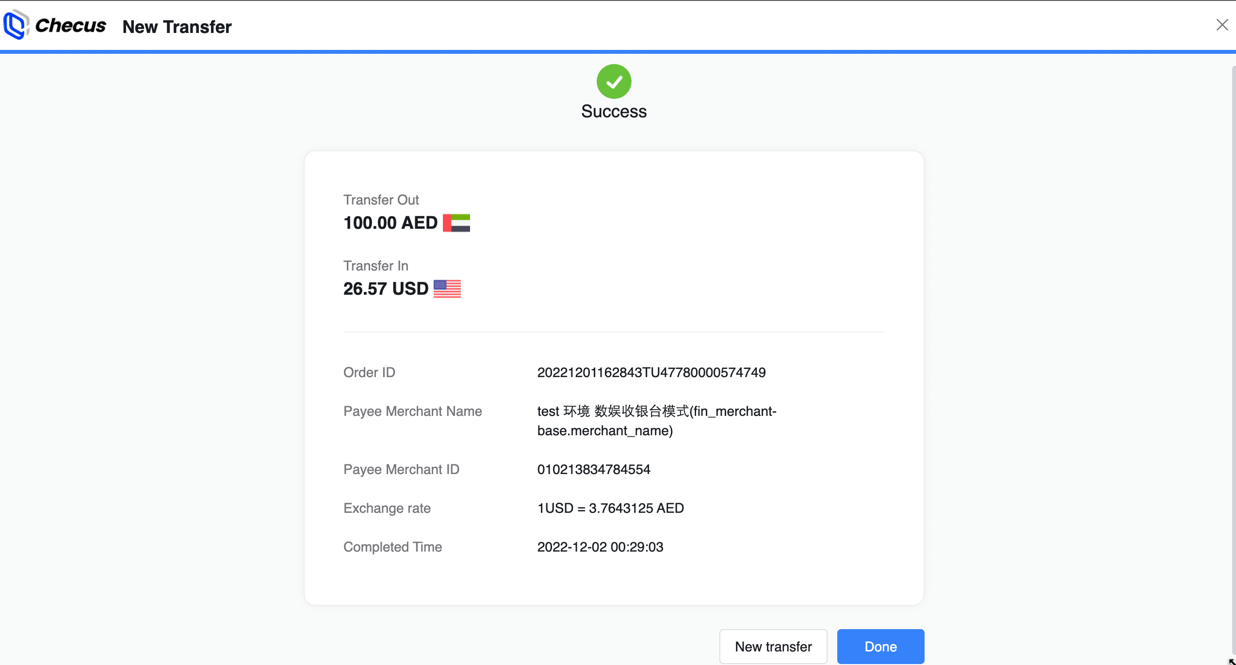Click the green success checkmark icon
1236x665 pixels.
614,81
